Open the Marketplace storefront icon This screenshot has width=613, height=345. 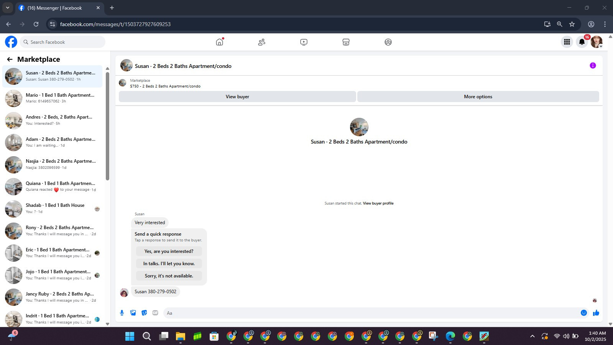346,42
